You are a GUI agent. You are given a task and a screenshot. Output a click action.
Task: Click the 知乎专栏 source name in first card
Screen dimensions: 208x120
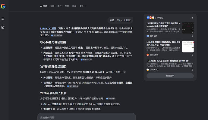153,36
